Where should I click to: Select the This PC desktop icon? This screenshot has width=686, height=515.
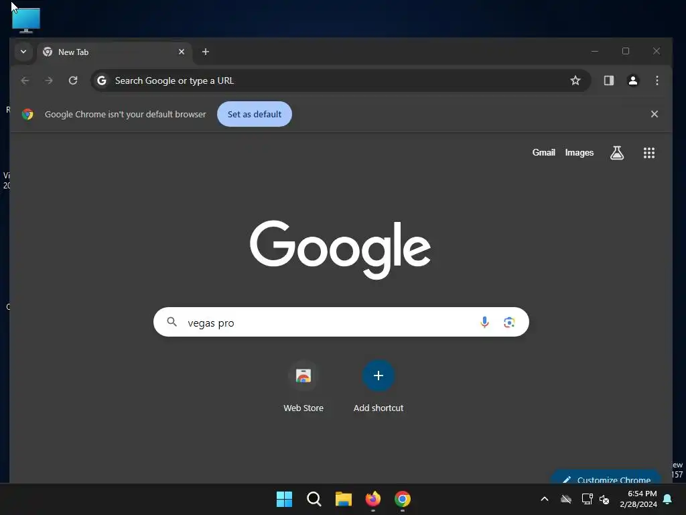[26, 21]
